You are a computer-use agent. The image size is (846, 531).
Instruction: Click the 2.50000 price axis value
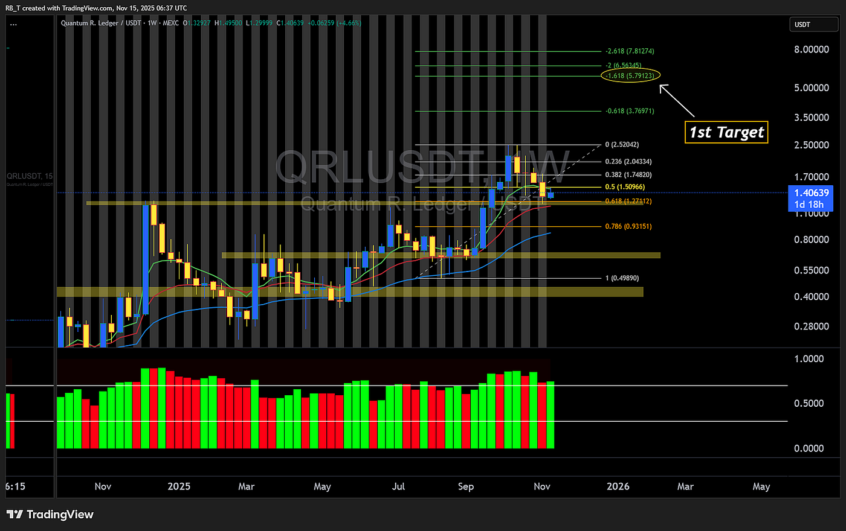pyautogui.click(x=812, y=145)
